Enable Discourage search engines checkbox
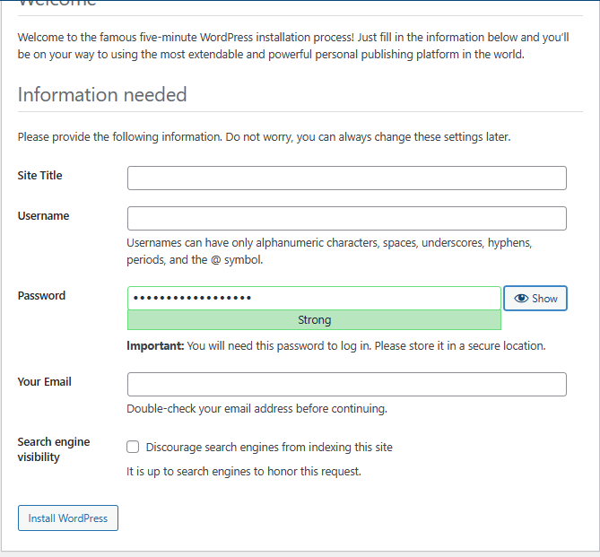600x557 pixels. point(133,447)
